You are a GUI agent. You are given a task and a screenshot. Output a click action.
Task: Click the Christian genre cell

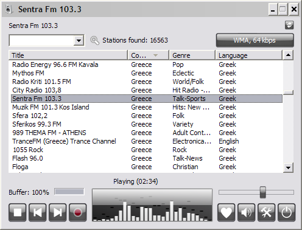pos(185,167)
